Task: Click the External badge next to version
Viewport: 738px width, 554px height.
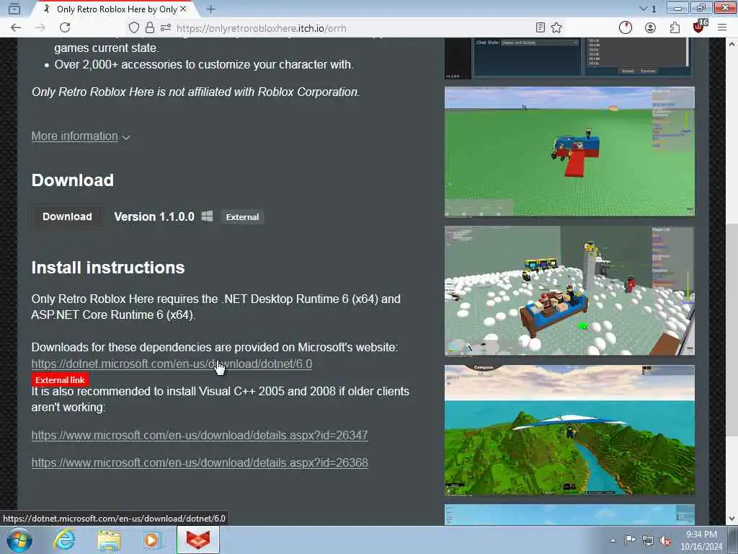Action: click(242, 216)
